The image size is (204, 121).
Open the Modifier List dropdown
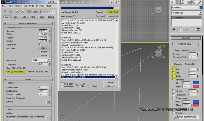187,13
